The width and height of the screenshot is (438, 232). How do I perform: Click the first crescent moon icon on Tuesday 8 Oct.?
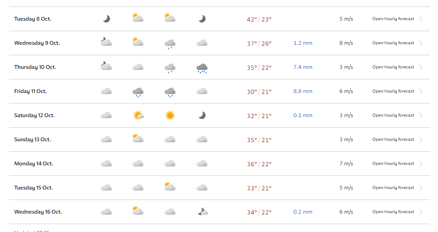[x=107, y=19]
